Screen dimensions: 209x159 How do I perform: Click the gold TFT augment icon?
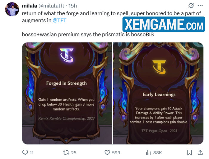coord(159,67)
